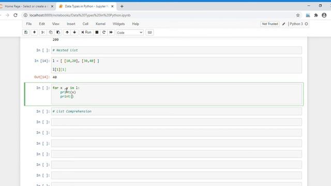Click the l[1][1] code line
The height and width of the screenshot is (186, 331).
[x=59, y=69]
